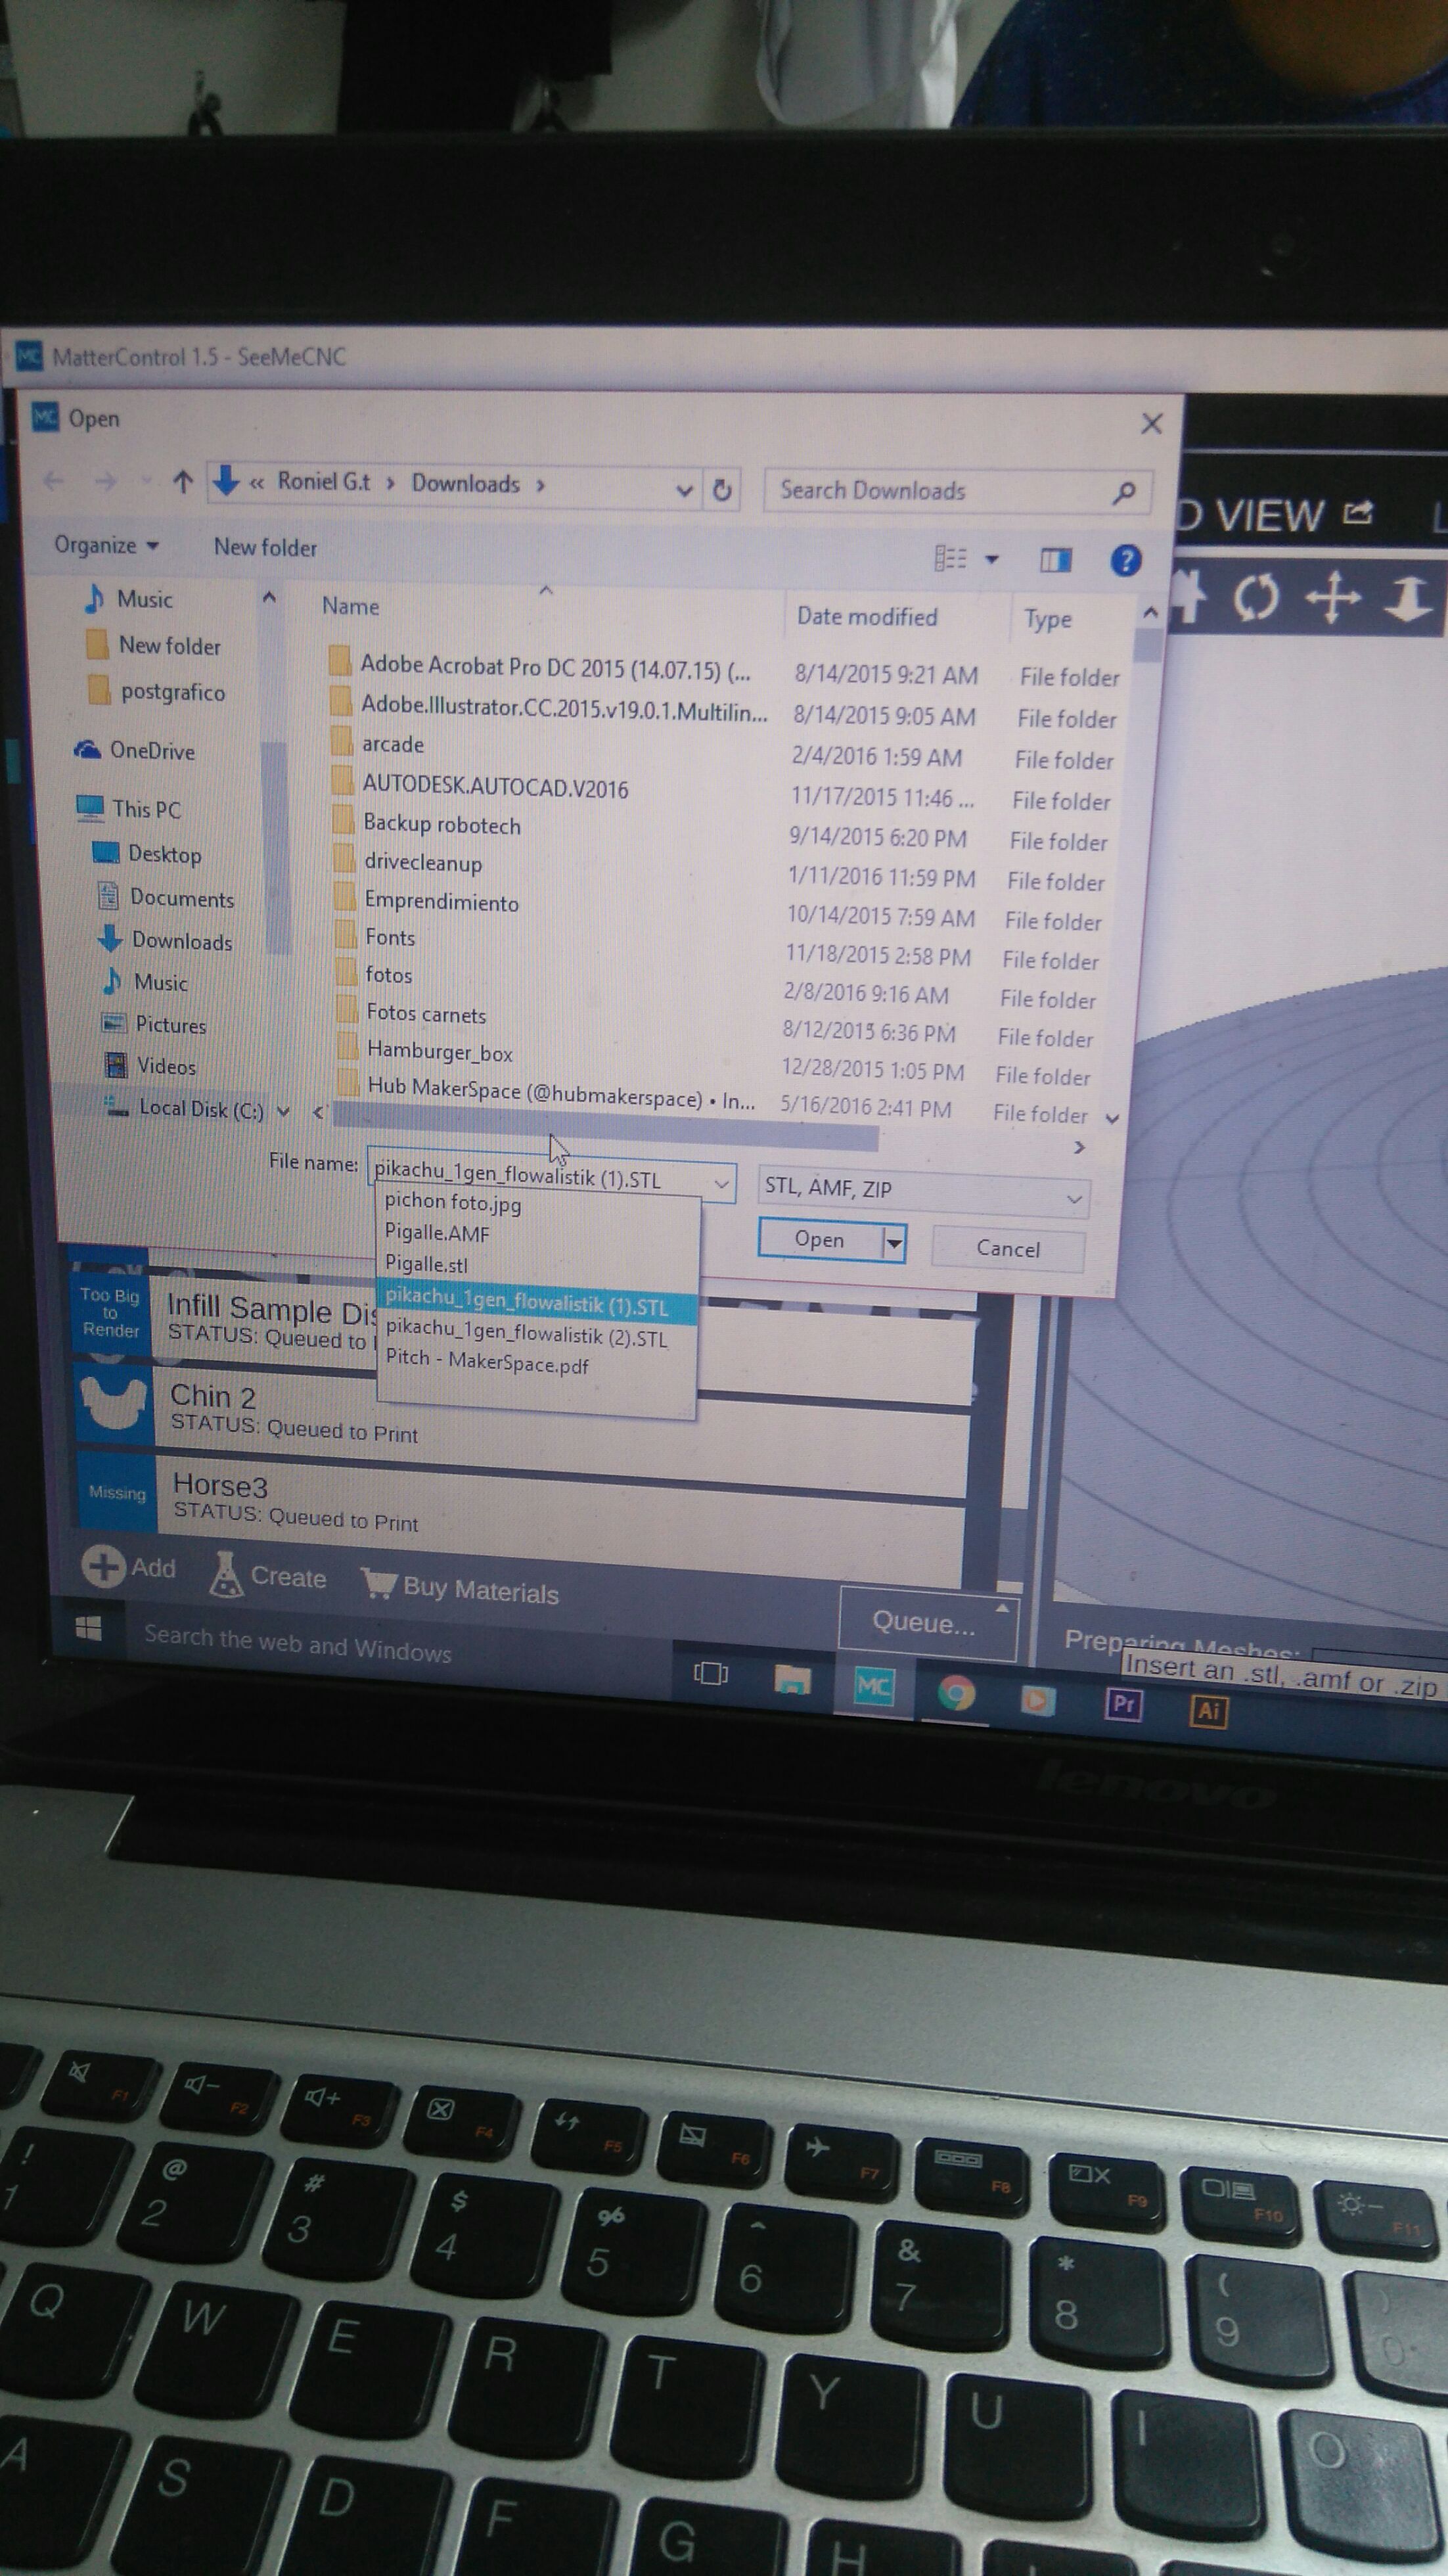Click the Forward navigation arrow
Viewport: 1448px width, 2576px height.
105,482
